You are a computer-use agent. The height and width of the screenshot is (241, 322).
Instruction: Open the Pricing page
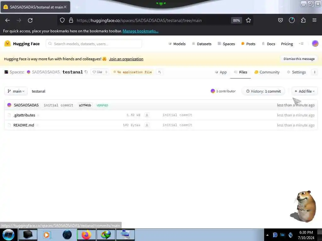click(287, 44)
